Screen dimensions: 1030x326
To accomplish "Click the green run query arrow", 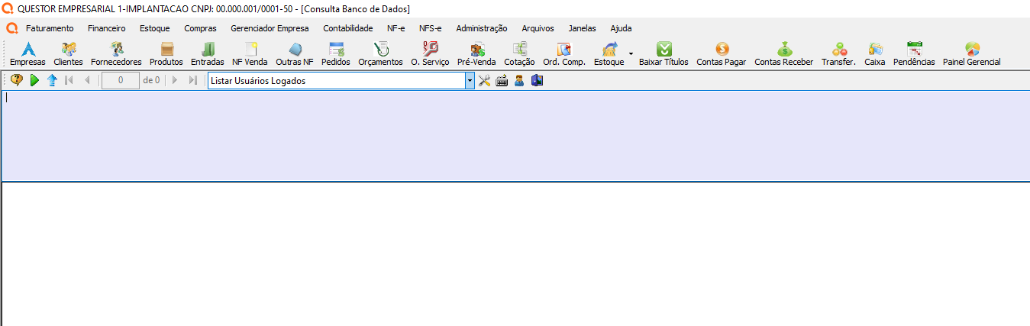I will click(x=34, y=80).
